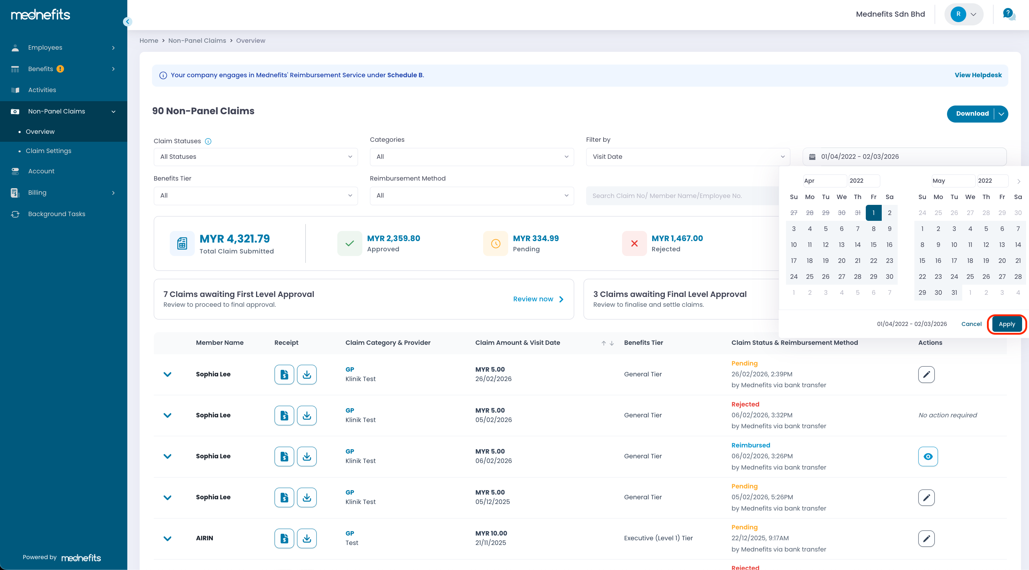Click the Claim Statuses info icon
The height and width of the screenshot is (570, 1029).
click(x=208, y=141)
